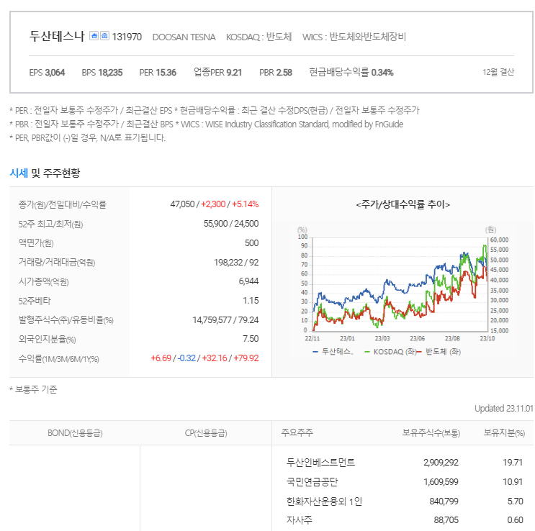Image resolution: width=535 pixels, height=531 pixels.
Task: Click the +5.14% daily return
Action: click(245, 204)
